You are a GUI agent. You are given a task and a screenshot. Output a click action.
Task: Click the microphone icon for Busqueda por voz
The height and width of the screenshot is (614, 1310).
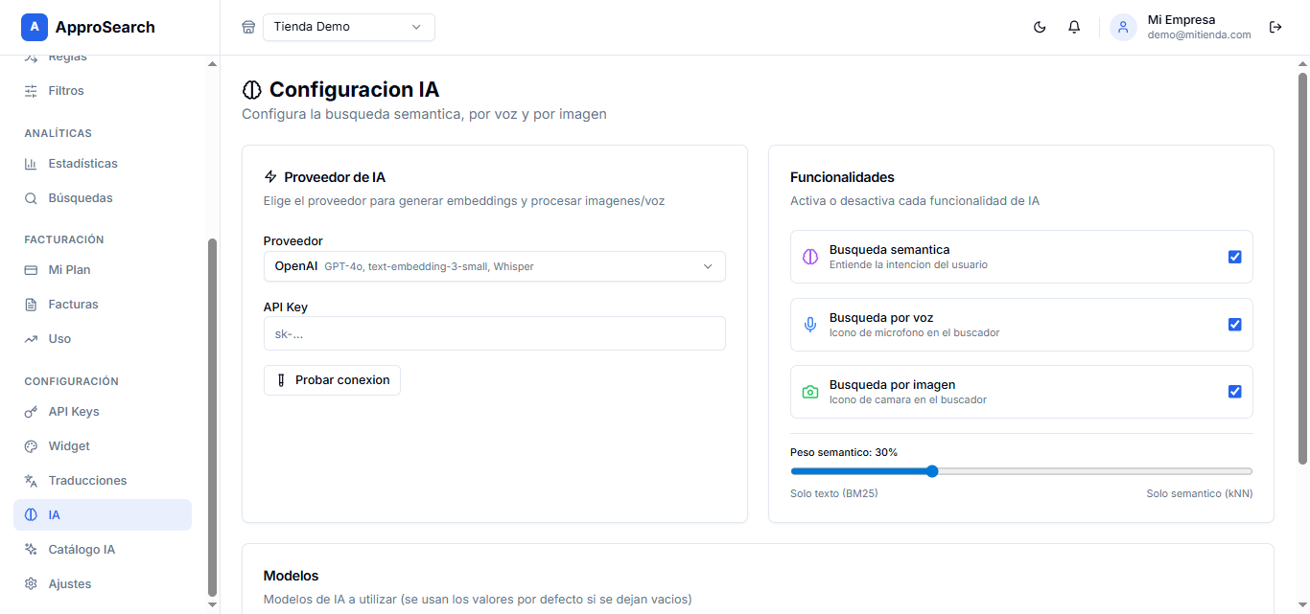(x=810, y=325)
